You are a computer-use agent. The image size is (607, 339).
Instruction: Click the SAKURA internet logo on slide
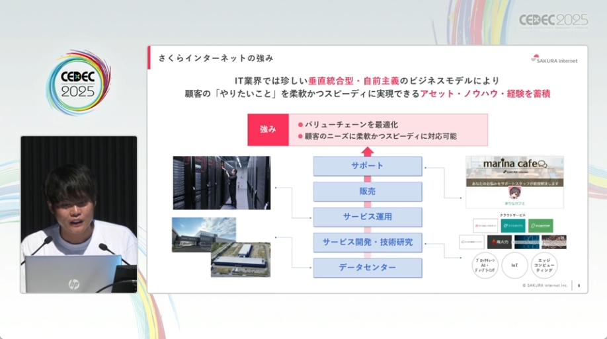(554, 59)
